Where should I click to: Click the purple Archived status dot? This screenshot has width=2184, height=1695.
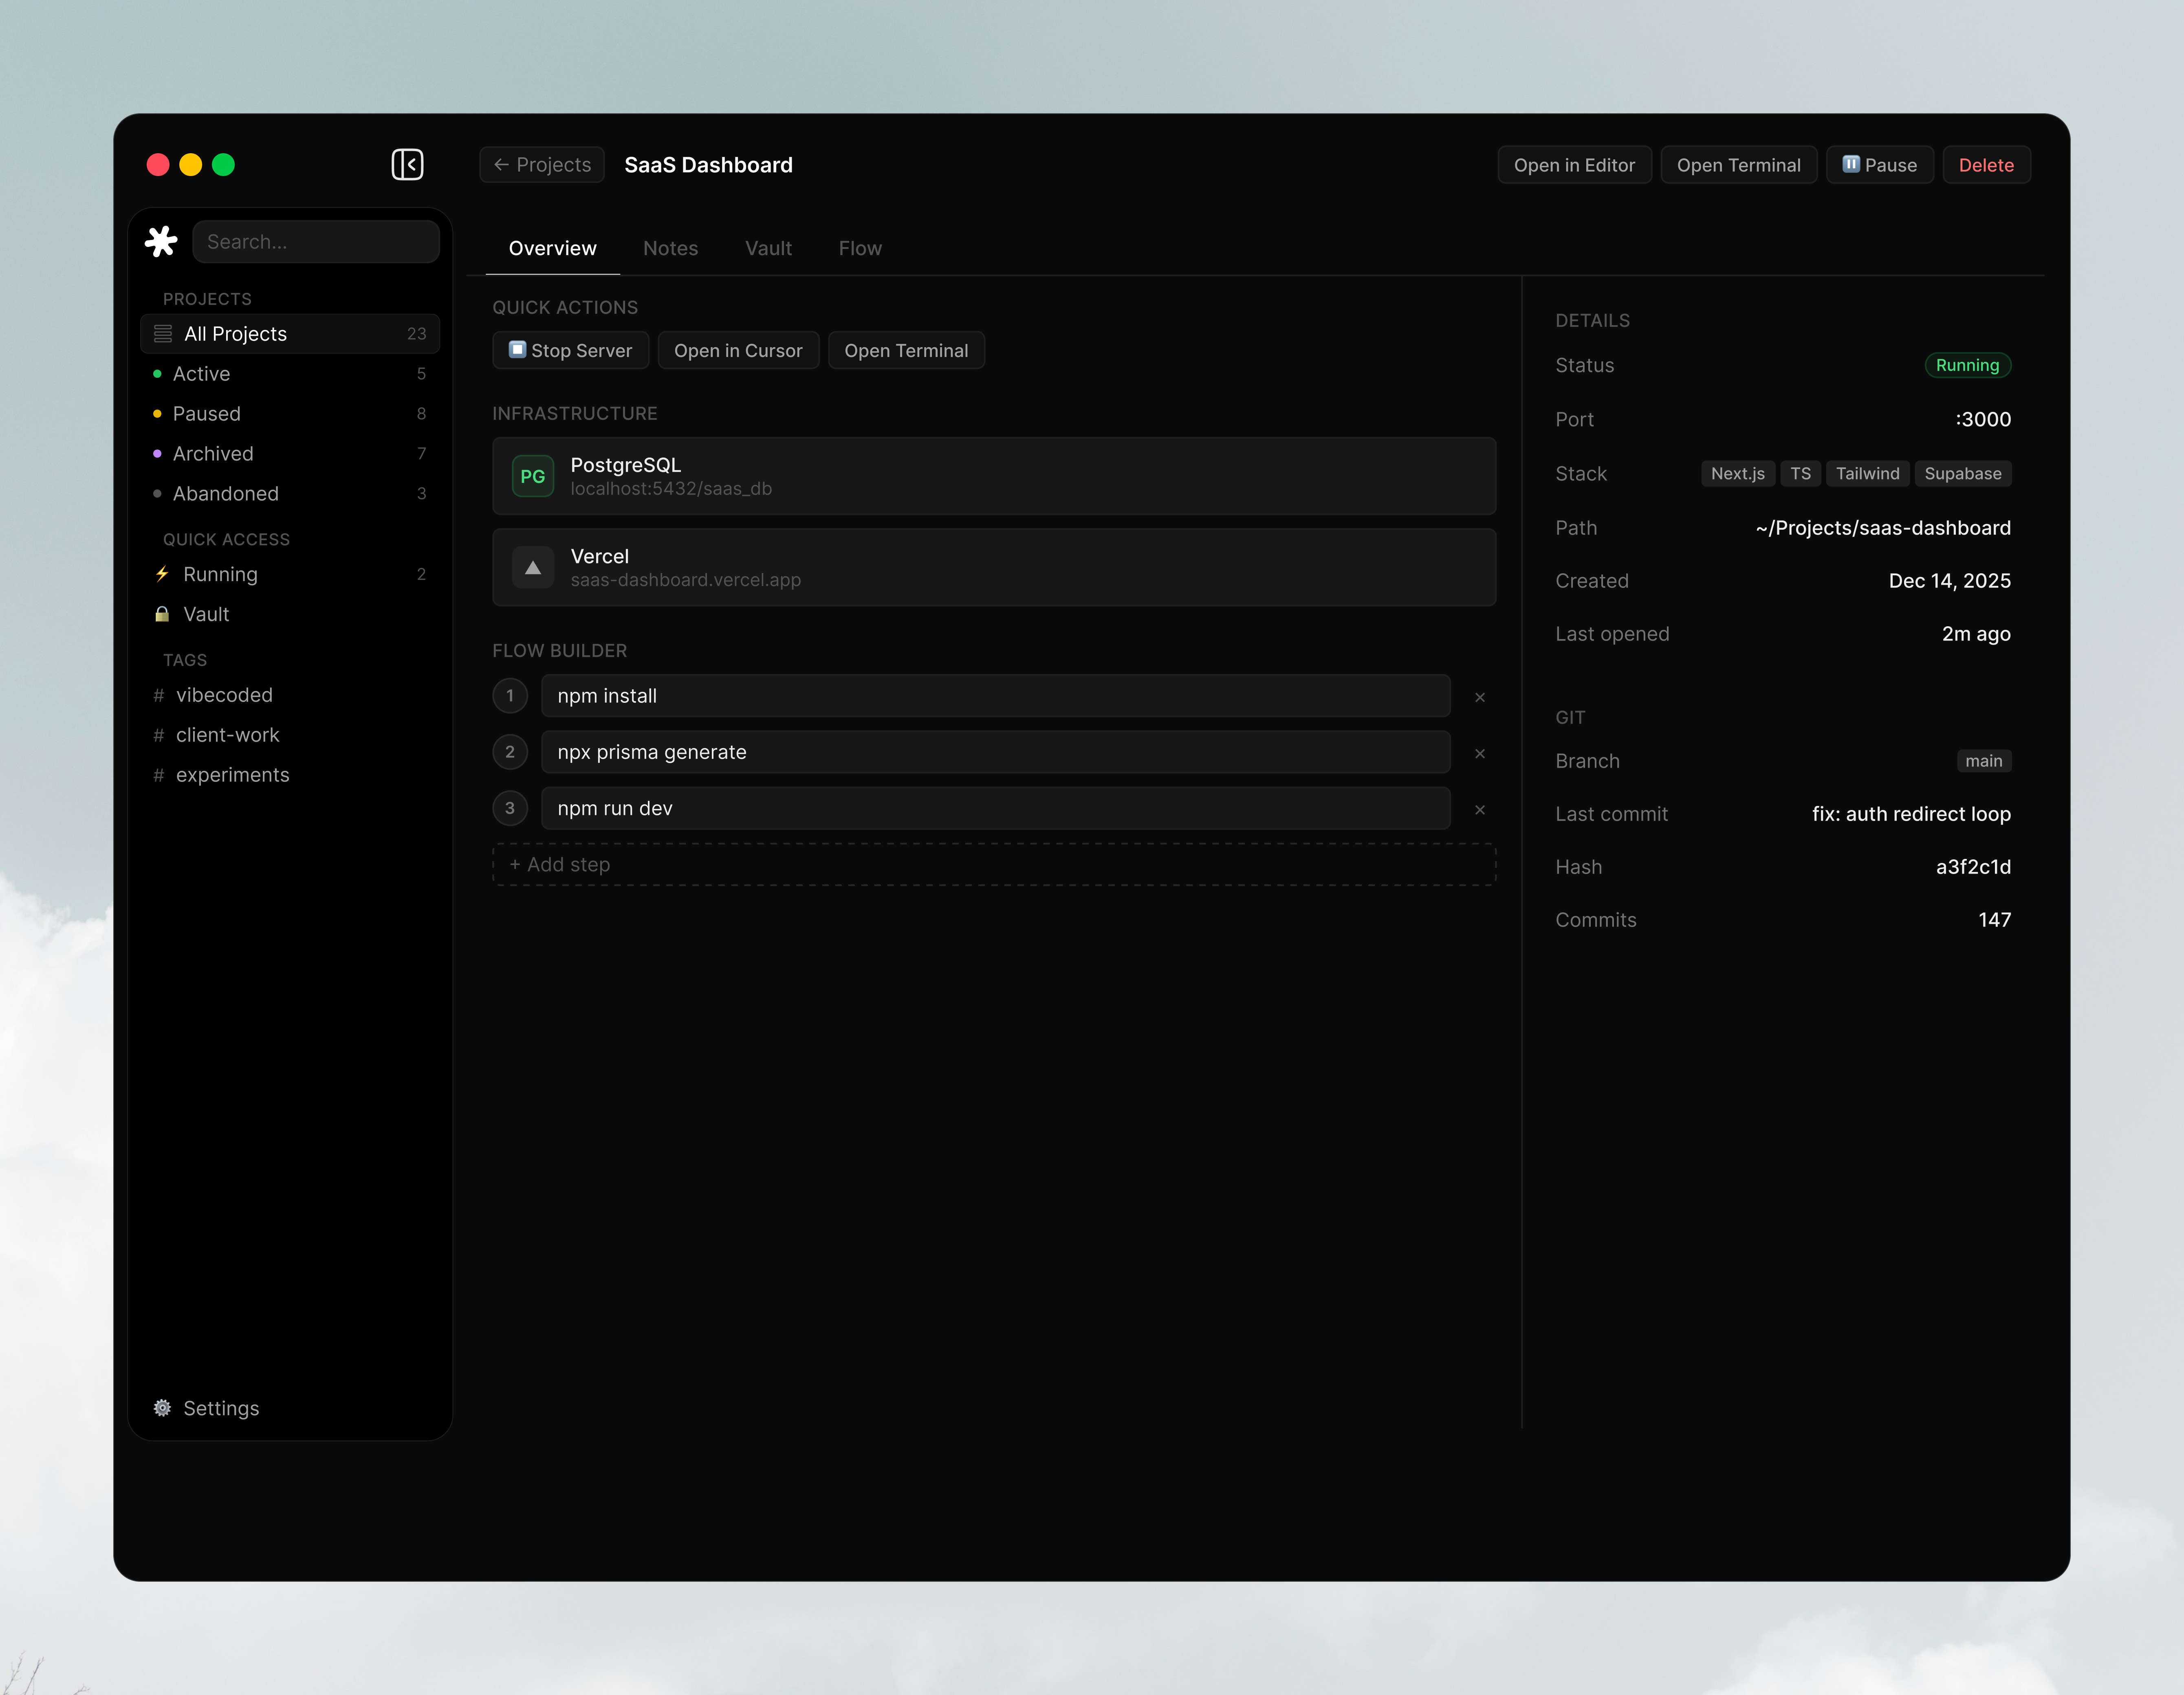pos(157,453)
